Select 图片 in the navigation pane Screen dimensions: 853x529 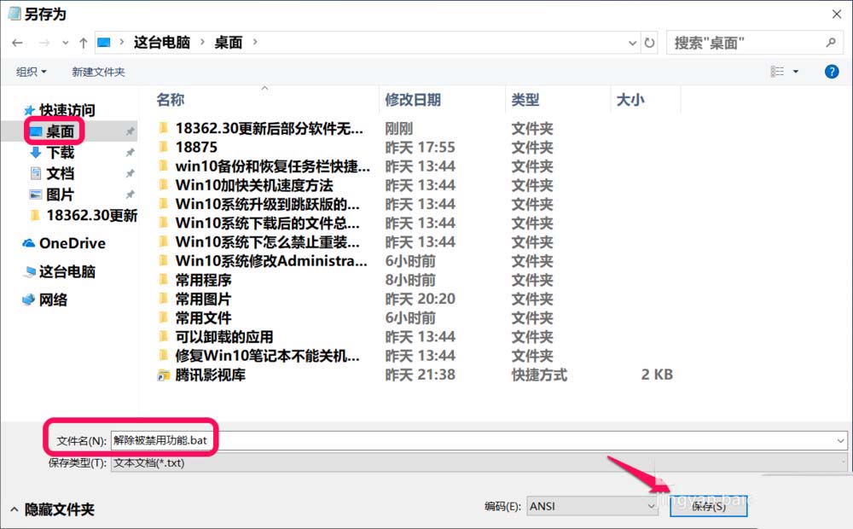coord(60,195)
